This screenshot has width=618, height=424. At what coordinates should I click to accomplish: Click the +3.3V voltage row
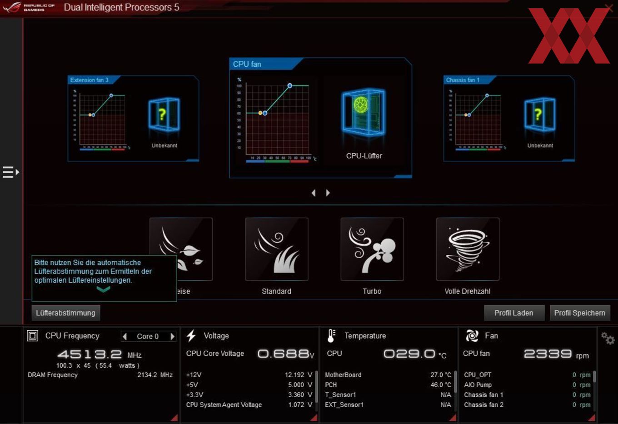click(x=249, y=395)
